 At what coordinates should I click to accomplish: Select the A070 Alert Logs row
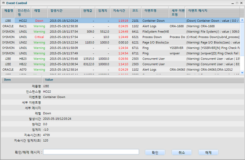click(120, 70)
